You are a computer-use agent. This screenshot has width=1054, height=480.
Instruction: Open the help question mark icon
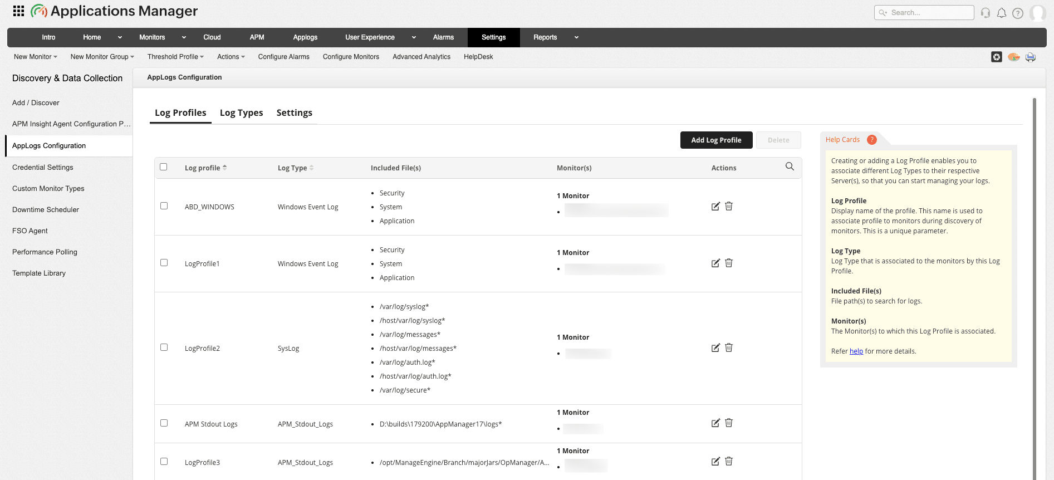(x=1018, y=13)
